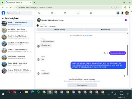Open the Chrome profile icon
The image size is (132, 99).
(x=125, y=7)
